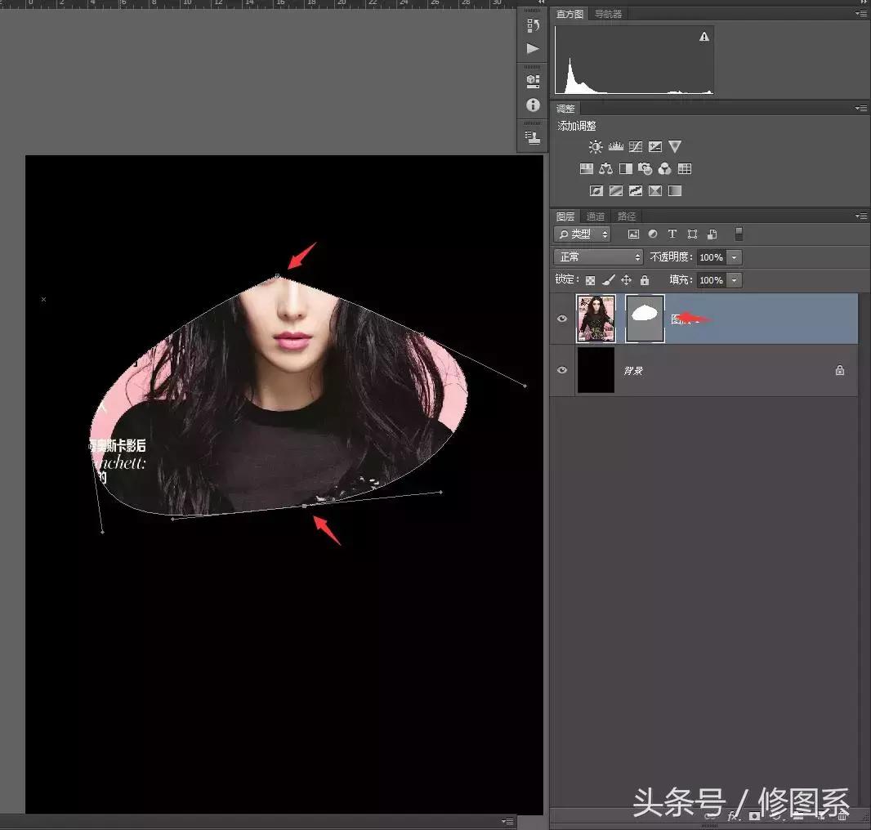Filter layers by text with the T icon
Screen dimensions: 871x830
[x=672, y=234]
